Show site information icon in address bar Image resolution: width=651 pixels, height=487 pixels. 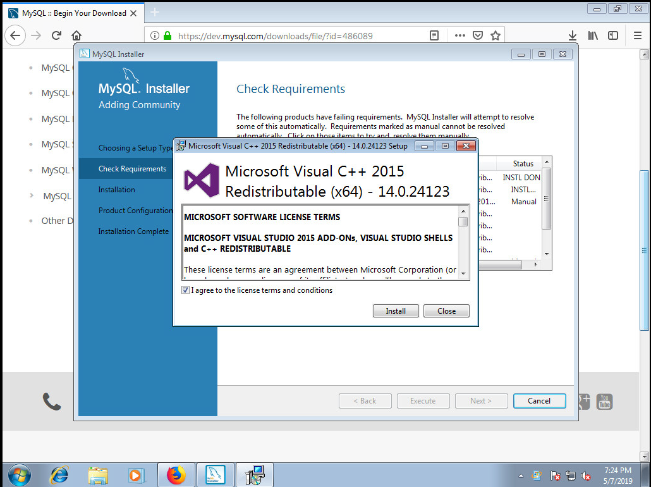coord(154,36)
